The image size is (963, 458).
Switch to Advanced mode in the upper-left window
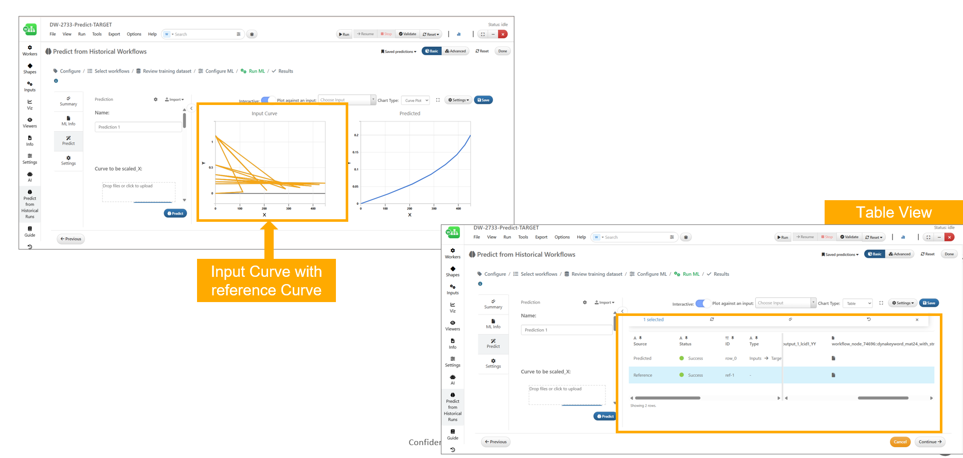click(455, 51)
